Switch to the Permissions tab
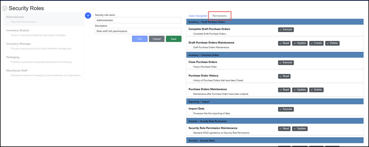 coord(220,16)
